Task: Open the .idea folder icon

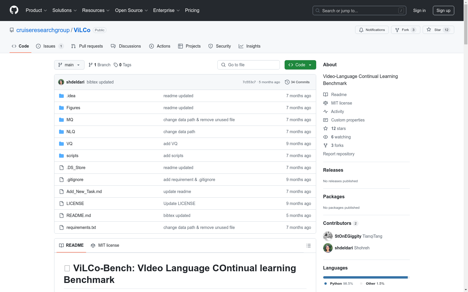Action: tap(61, 96)
